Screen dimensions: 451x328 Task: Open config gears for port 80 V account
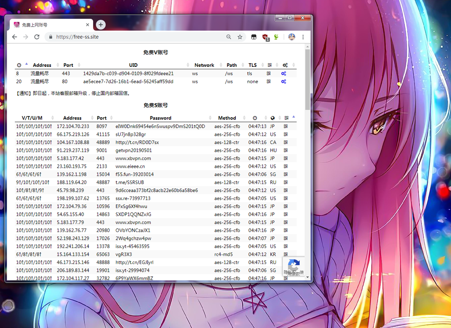pos(284,82)
